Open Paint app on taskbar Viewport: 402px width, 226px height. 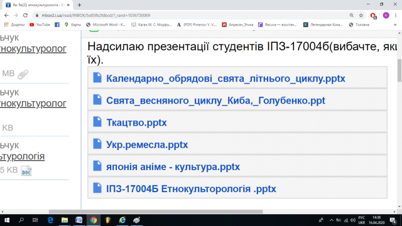tap(137, 220)
